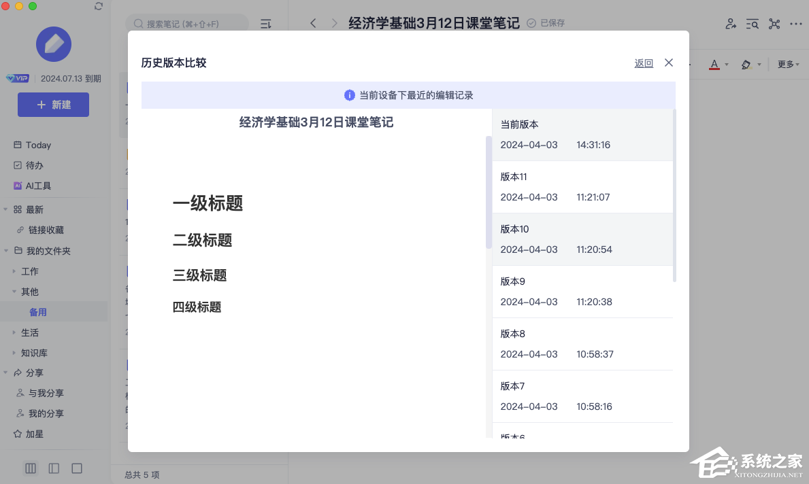Image resolution: width=809 pixels, height=484 pixels.
Task: Click the 四级标题 heading in preview
Action: 197,307
